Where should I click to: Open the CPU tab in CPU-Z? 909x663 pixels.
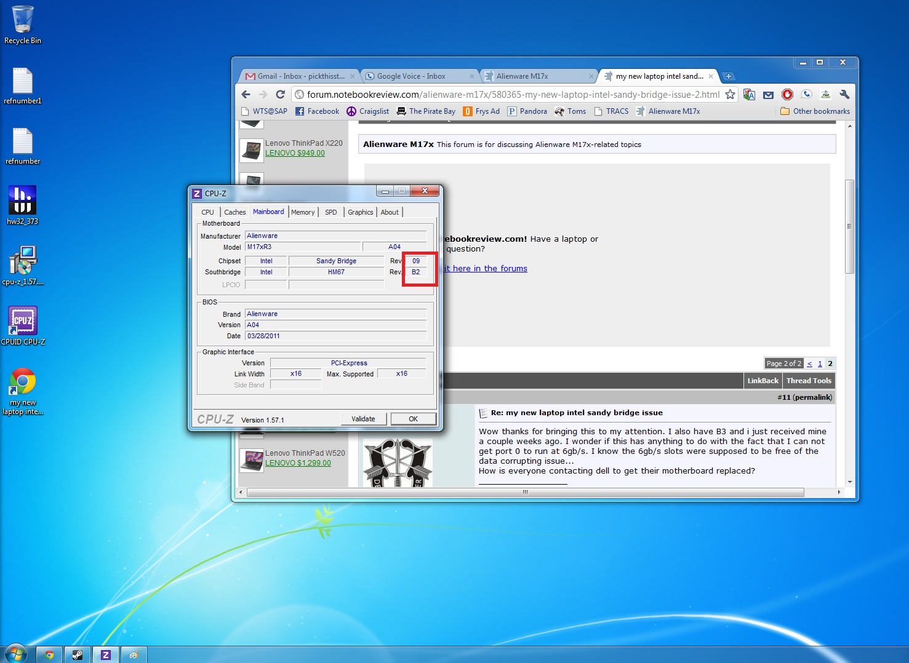pyautogui.click(x=207, y=212)
